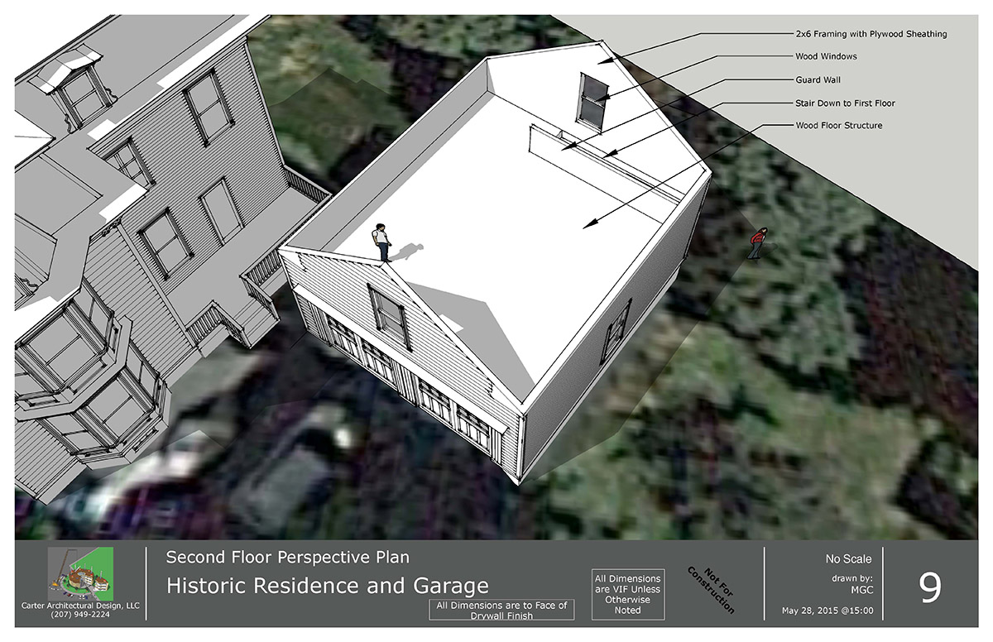Select the 'Wood Windows' annotation label
993x642 pixels.
pos(826,57)
